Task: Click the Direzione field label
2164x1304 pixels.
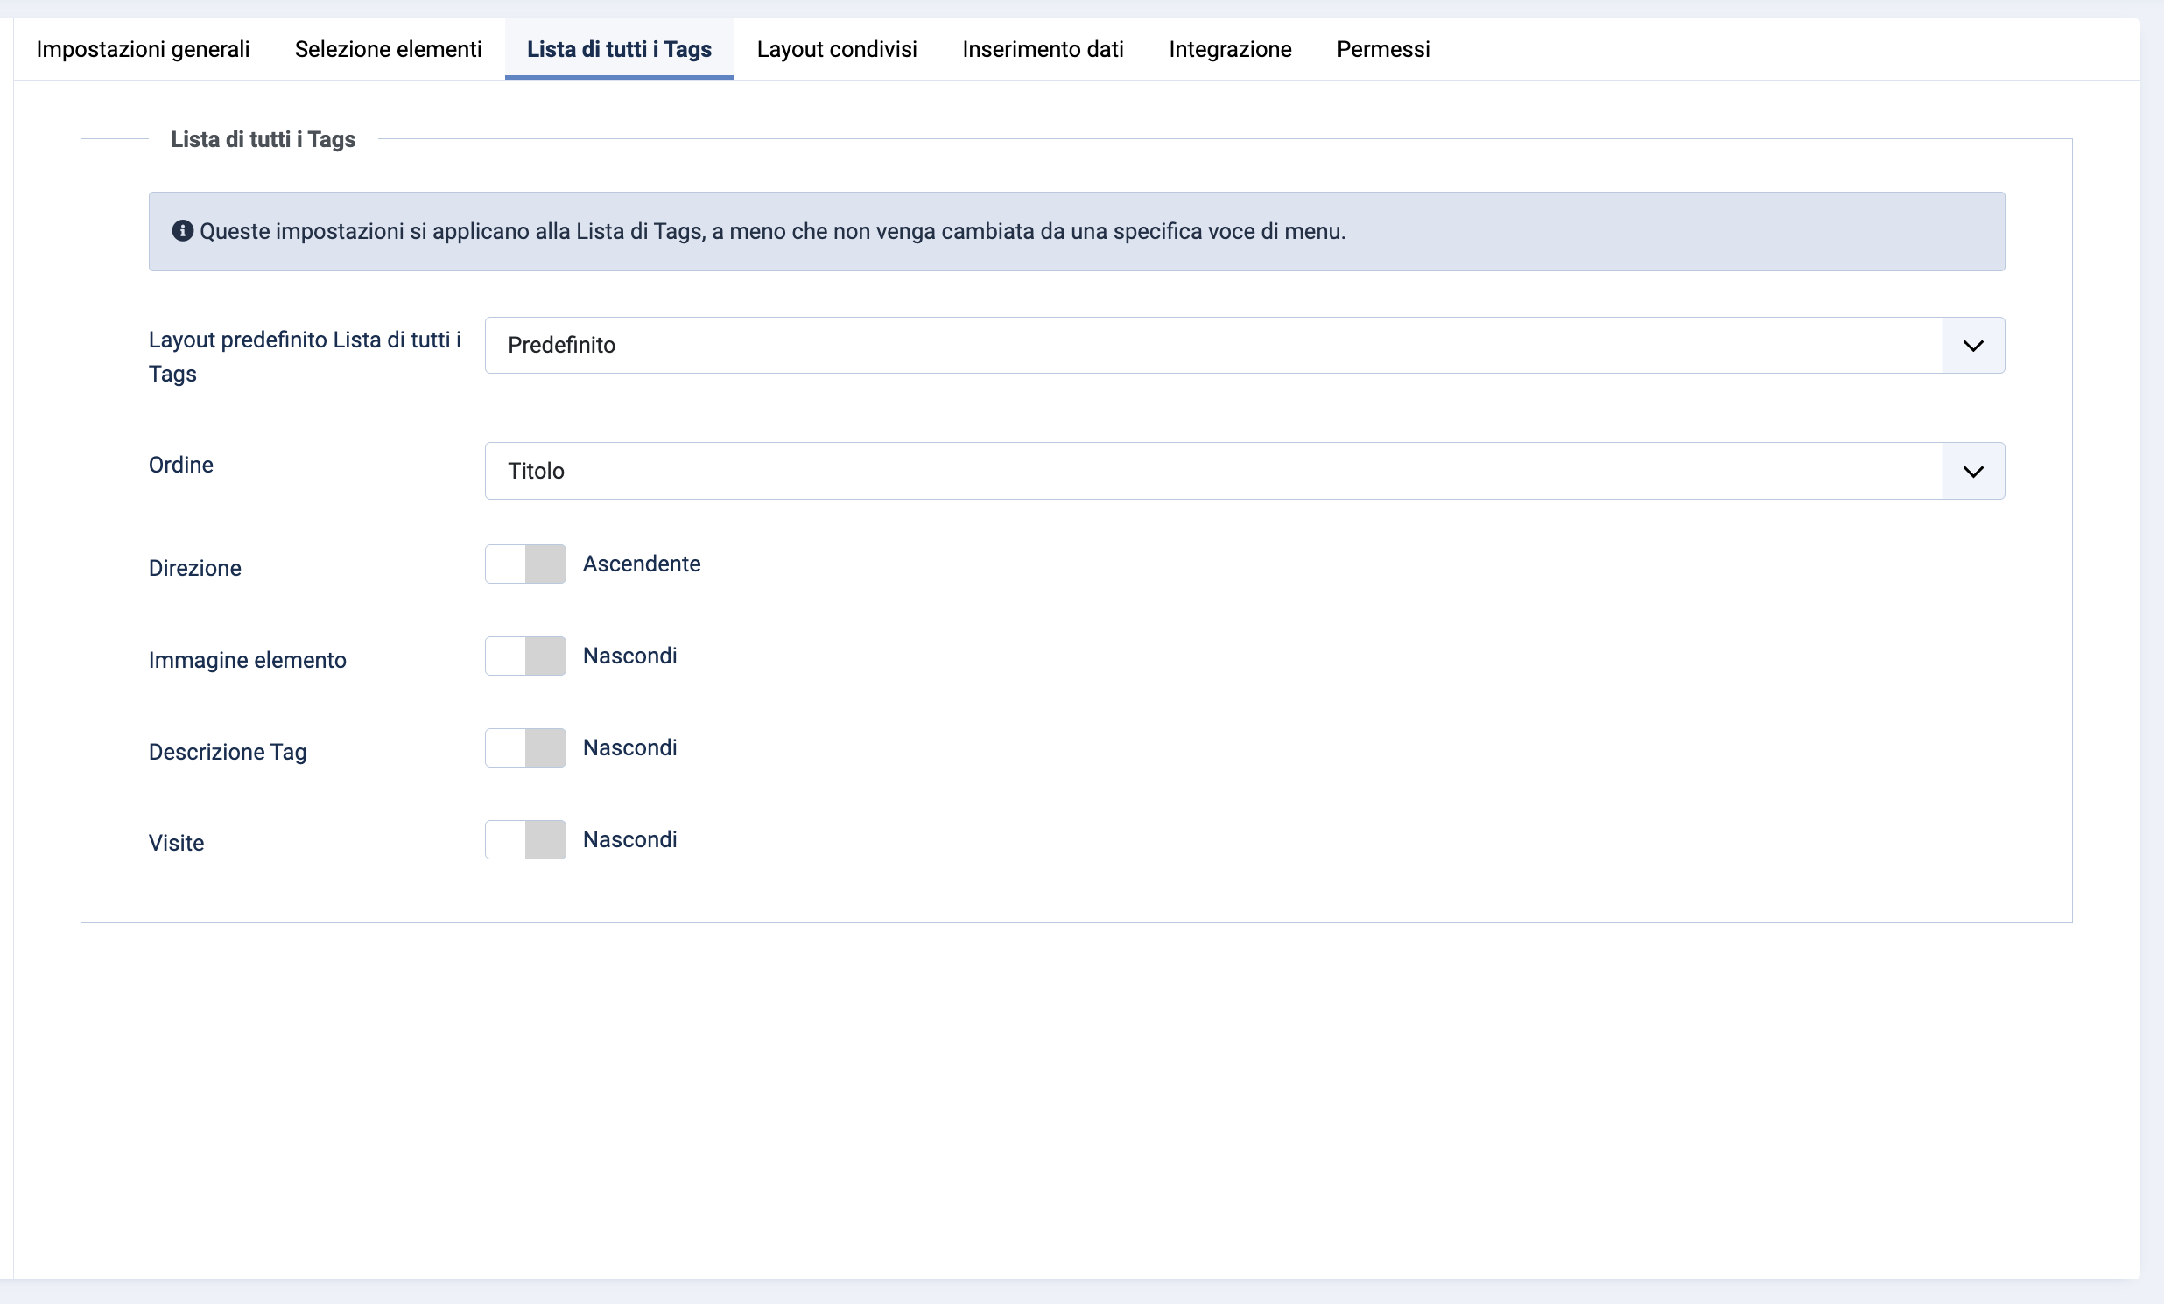Action: 195,568
